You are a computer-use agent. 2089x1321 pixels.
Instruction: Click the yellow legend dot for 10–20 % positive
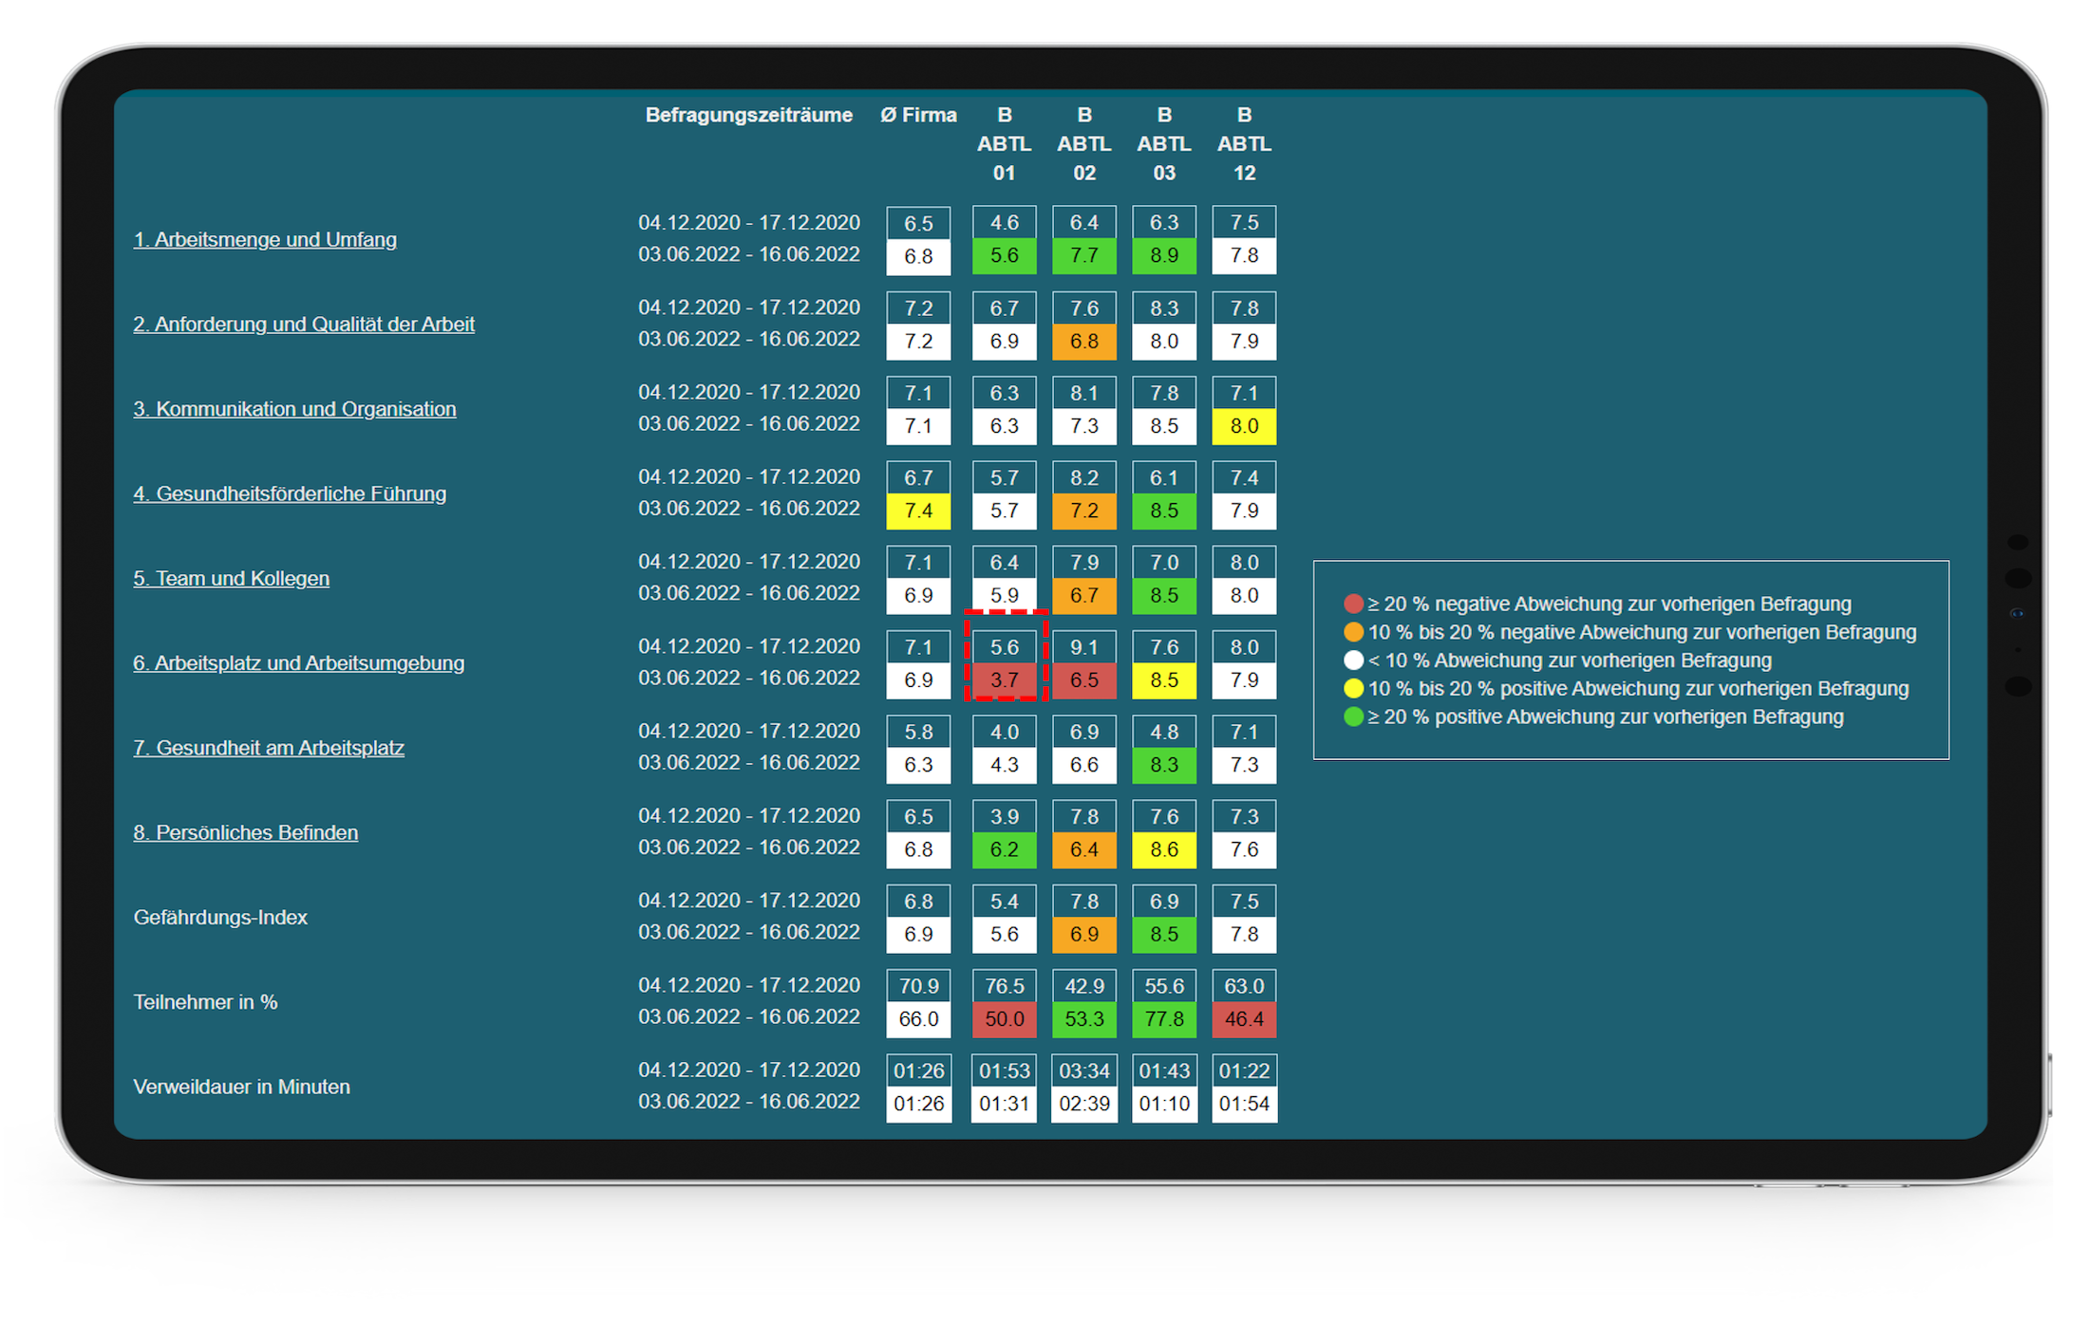[1354, 688]
